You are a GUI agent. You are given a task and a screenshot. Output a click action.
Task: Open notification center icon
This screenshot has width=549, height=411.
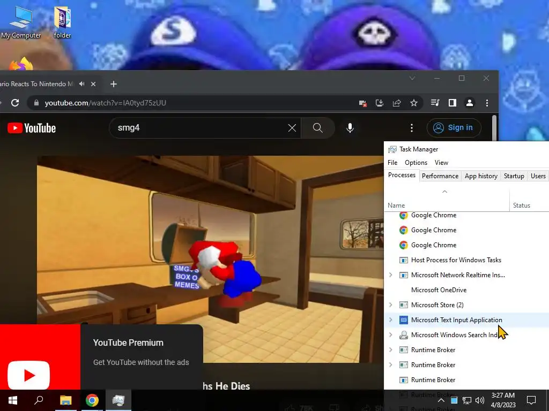531,400
